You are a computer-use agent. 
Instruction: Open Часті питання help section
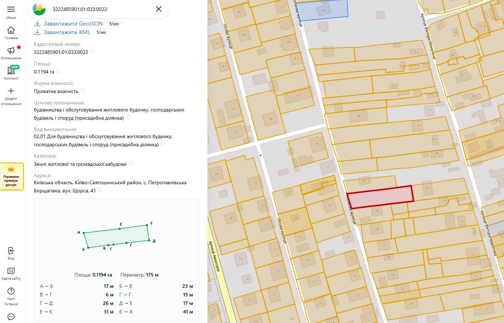(11, 296)
